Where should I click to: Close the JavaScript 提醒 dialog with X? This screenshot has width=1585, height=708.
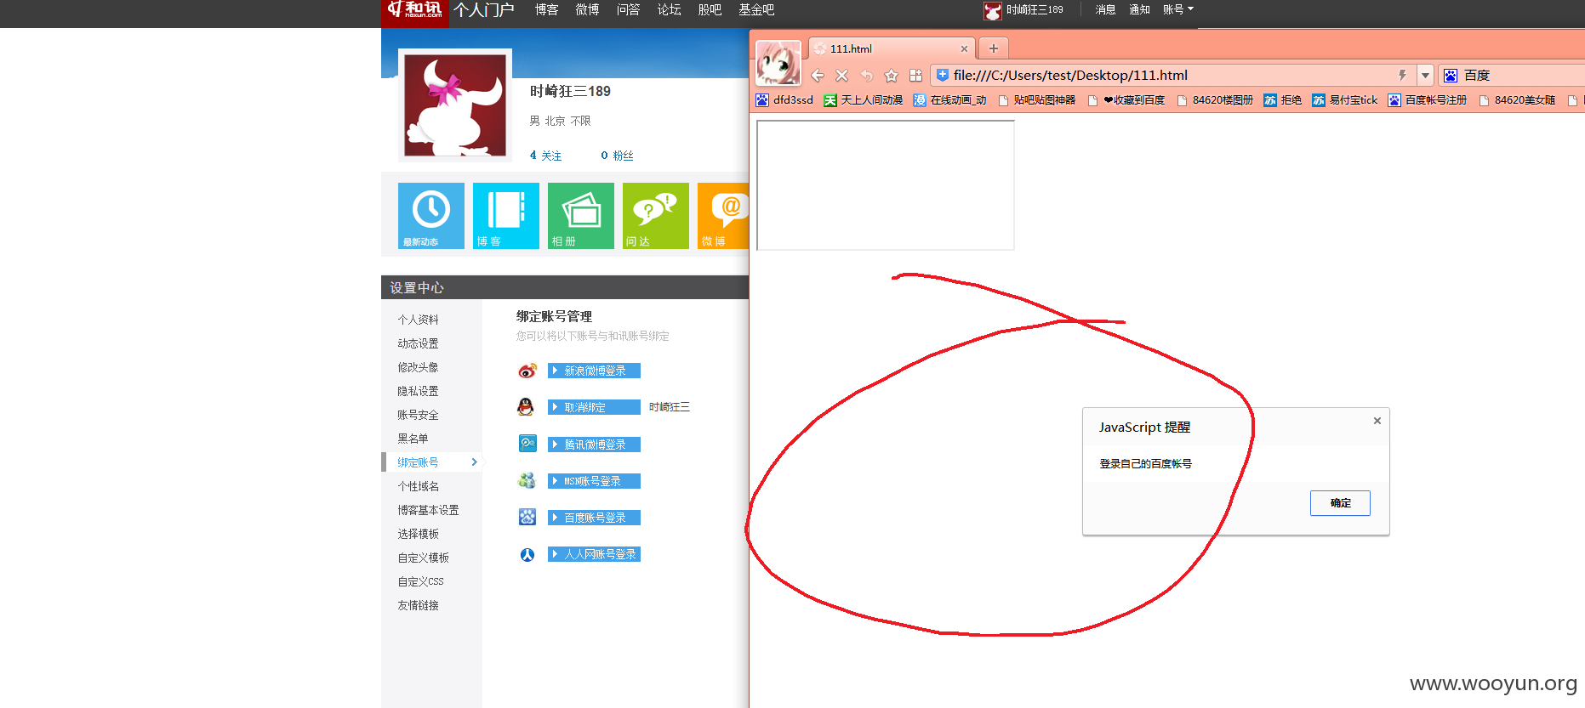(x=1377, y=421)
